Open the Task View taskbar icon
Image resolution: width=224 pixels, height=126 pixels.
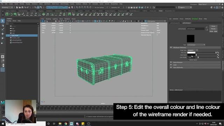coord(54,124)
